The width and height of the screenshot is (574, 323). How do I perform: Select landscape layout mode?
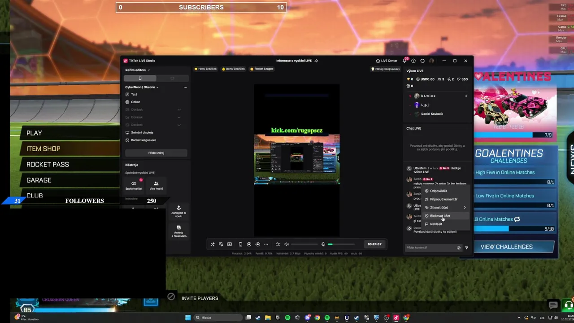(172, 78)
